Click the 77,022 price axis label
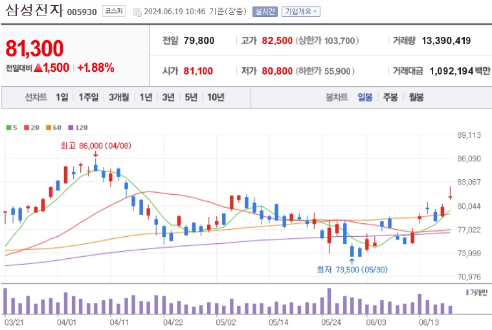Screen dimensions: 492x330 pyautogui.click(x=469, y=230)
